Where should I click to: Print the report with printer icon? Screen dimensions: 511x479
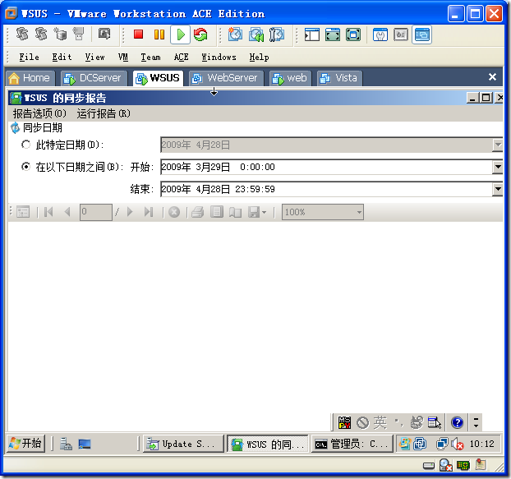pyautogui.click(x=197, y=212)
